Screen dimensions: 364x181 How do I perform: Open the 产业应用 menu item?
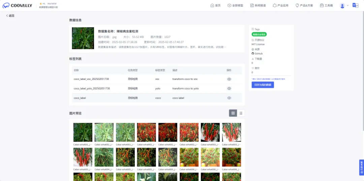click(x=280, y=5)
